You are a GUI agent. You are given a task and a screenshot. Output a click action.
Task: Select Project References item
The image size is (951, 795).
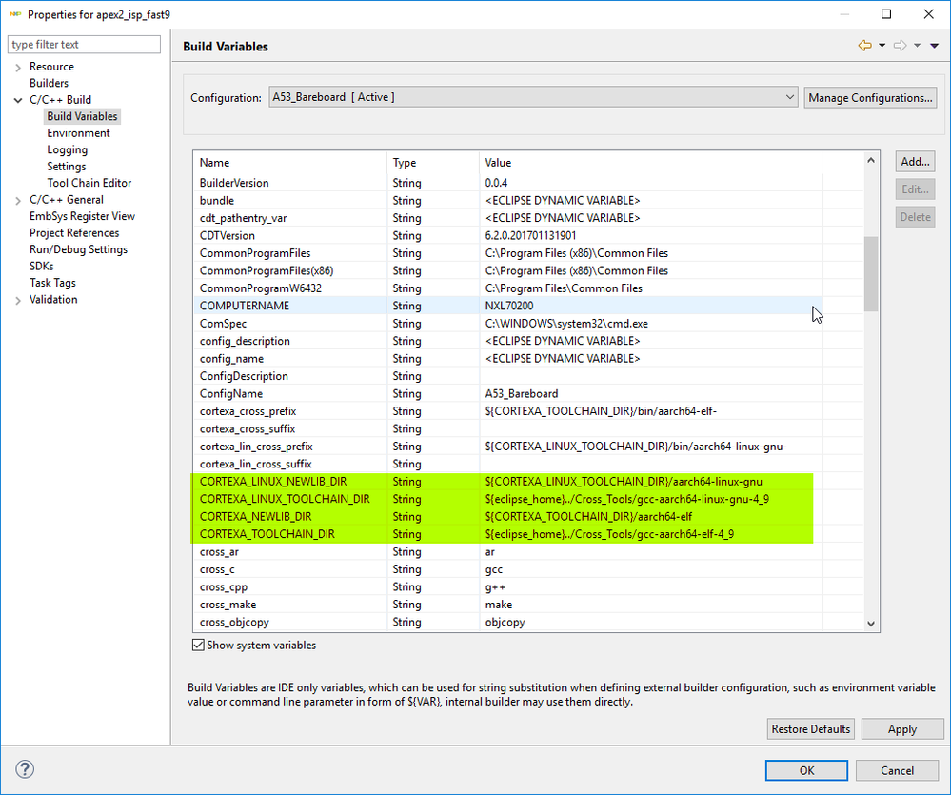(x=74, y=233)
